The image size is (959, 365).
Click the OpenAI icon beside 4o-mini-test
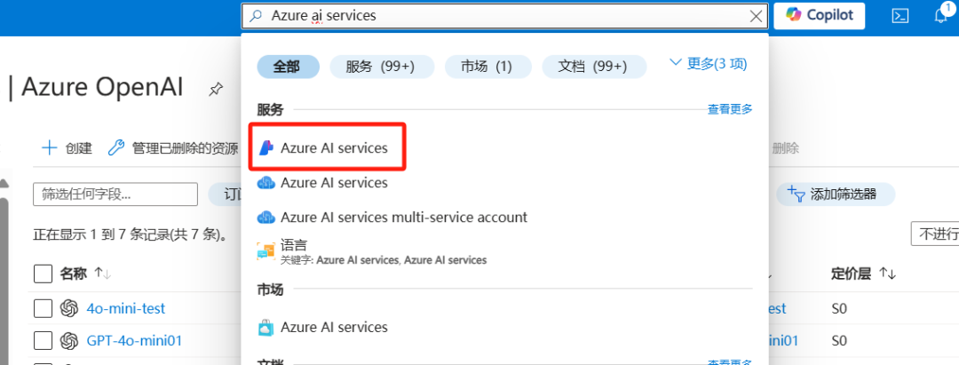tap(69, 308)
